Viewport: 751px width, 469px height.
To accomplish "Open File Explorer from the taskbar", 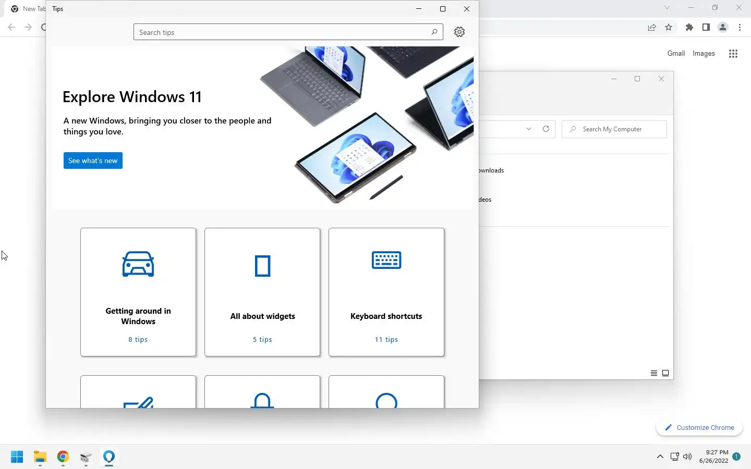I will pyautogui.click(x=40, y=457).
